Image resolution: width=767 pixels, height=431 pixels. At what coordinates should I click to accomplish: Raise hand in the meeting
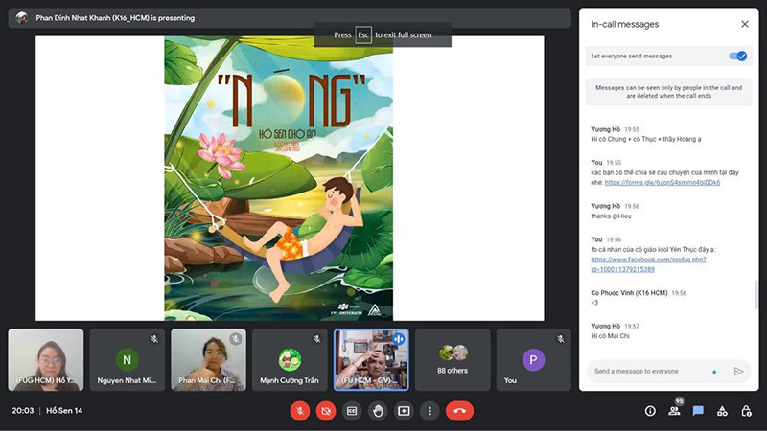378,410
